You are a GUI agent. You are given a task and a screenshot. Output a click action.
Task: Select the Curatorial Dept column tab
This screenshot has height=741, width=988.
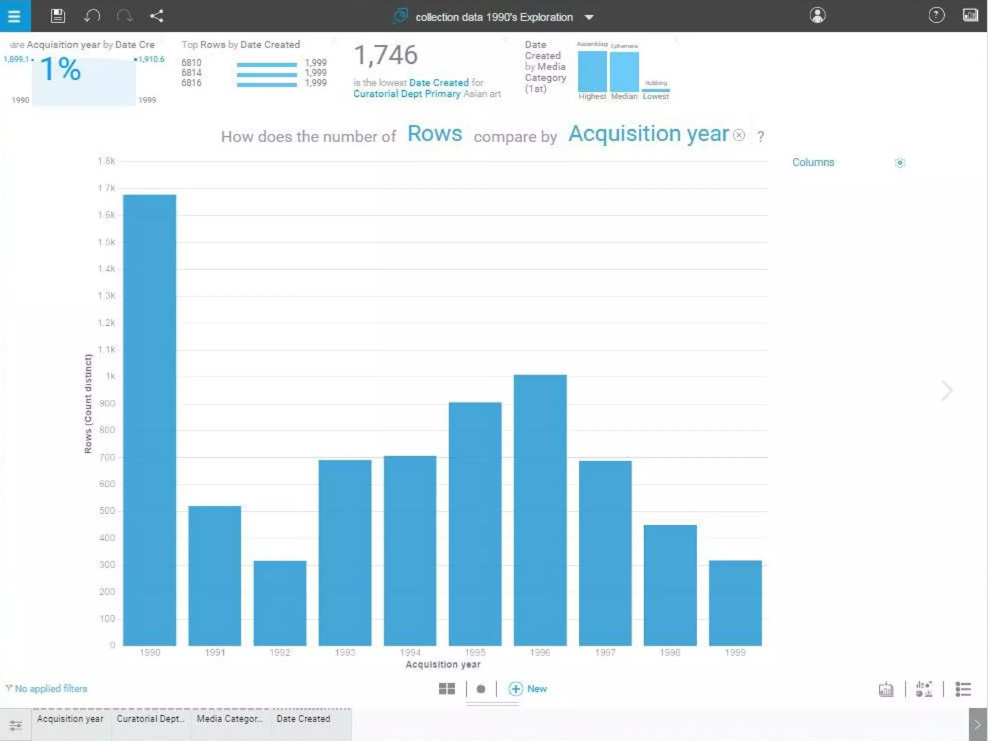[x=151, y=719]
